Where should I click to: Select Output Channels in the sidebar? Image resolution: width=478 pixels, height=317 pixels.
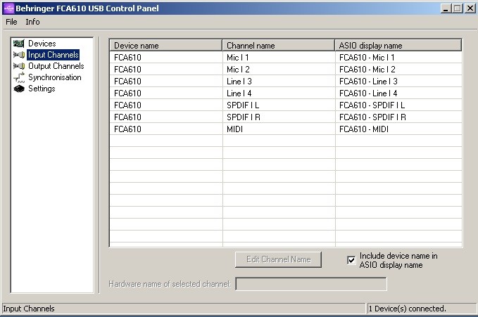(x=56, y=66)
